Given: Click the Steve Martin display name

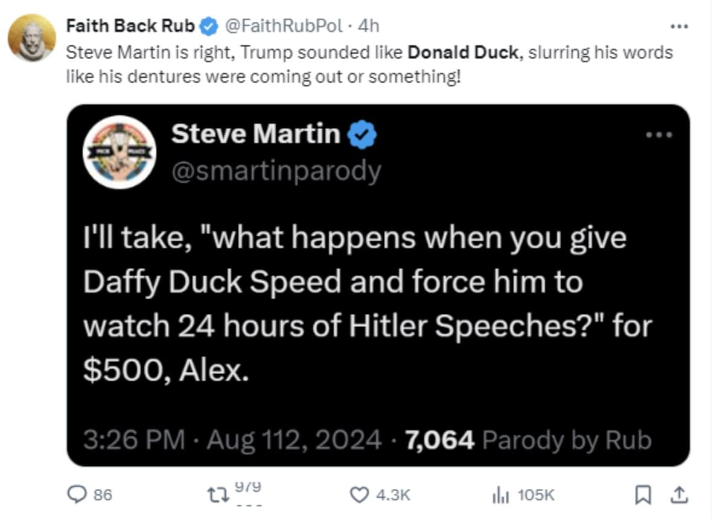Looking at the screenshot, I should coord(255,134).
